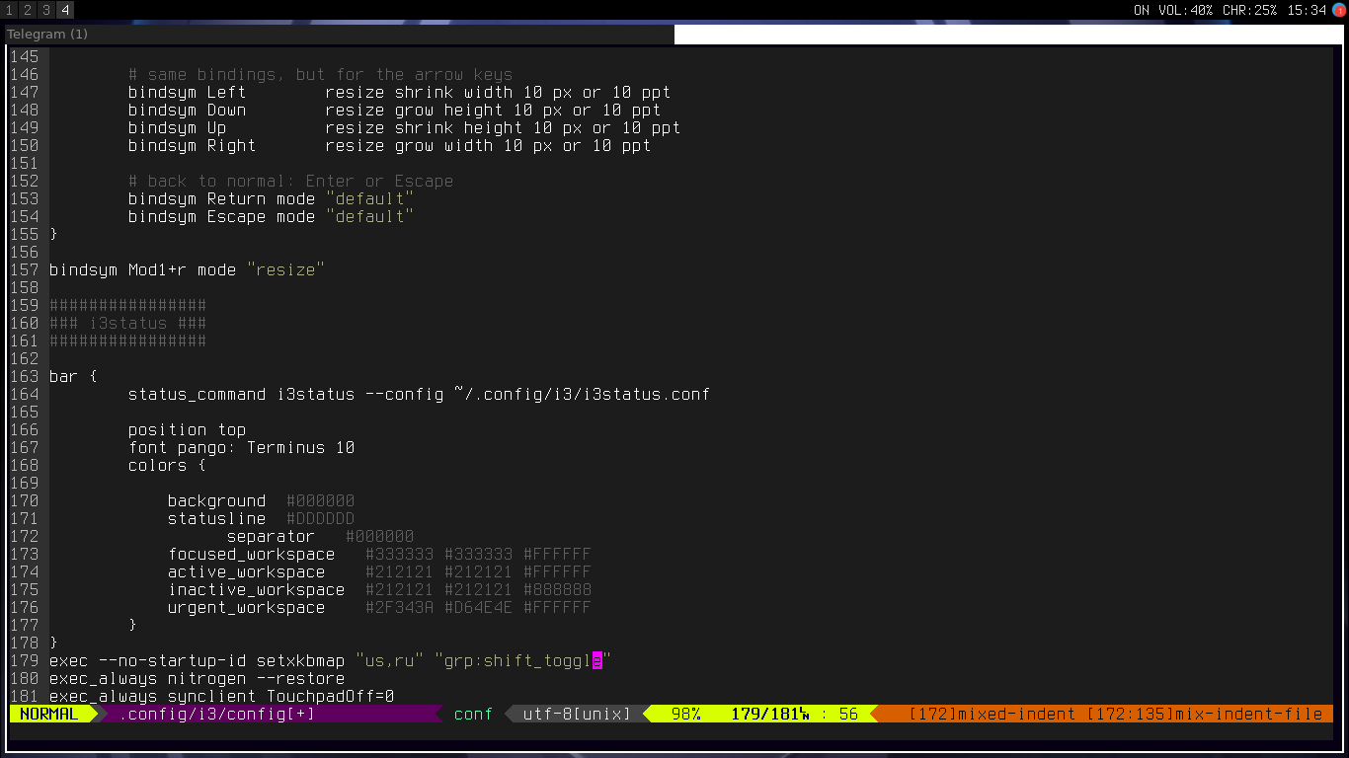Click the 'bar {' line

[73, 376]
